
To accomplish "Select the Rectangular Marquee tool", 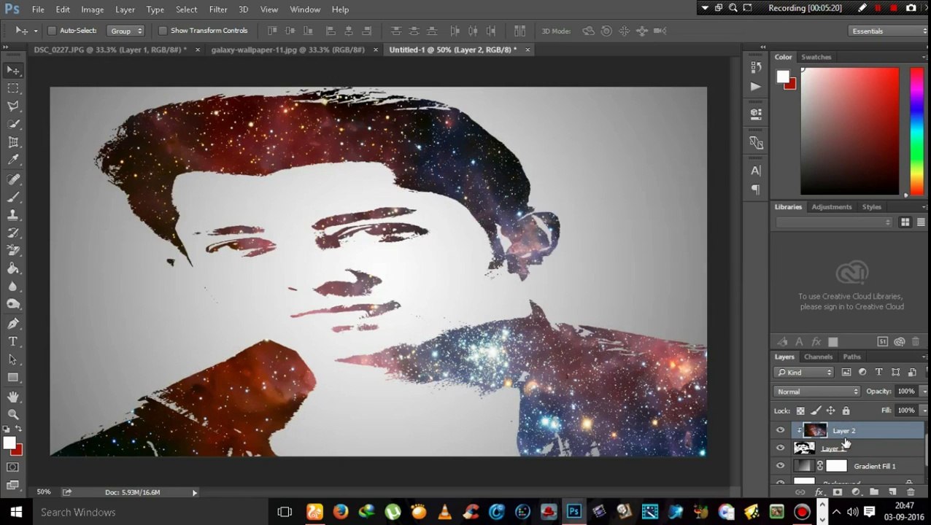I will click(13, 88).
